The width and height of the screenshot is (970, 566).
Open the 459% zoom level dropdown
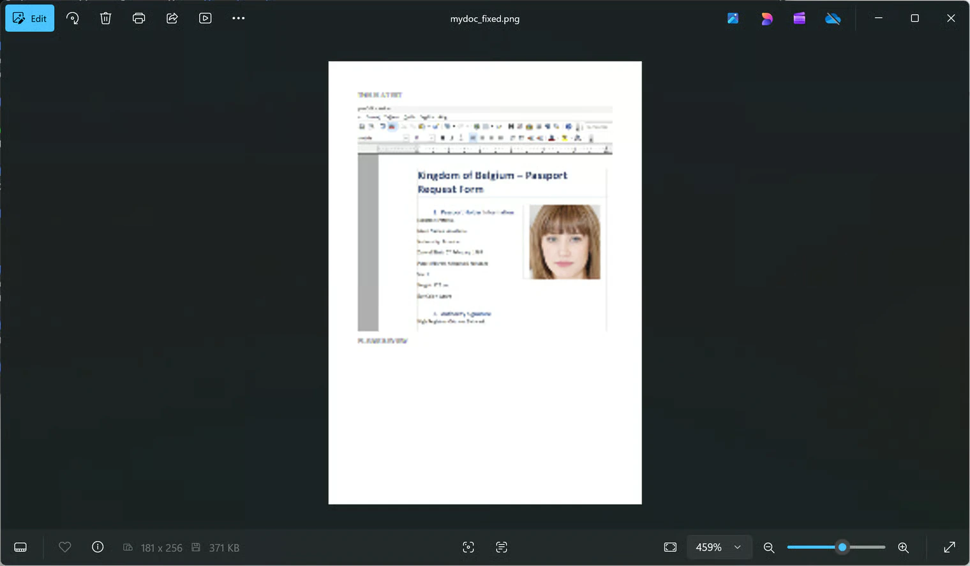[719, 547]
